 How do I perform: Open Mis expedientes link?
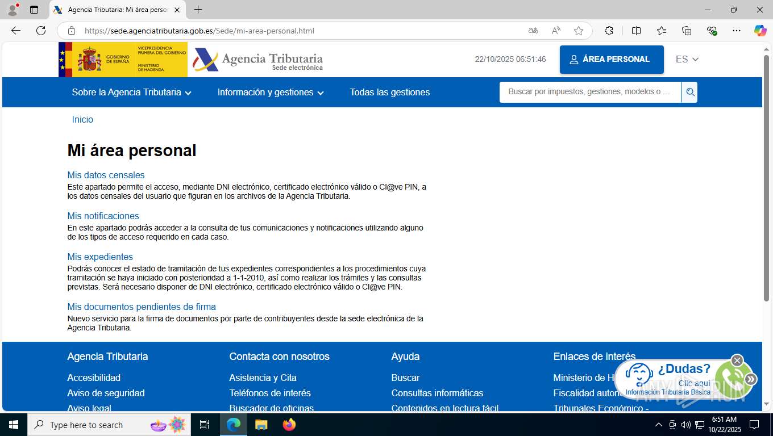(x=100, y=257)
